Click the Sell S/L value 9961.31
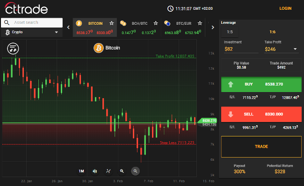The width and height of the screenshot is (304, 186). (x=250, y=128)
